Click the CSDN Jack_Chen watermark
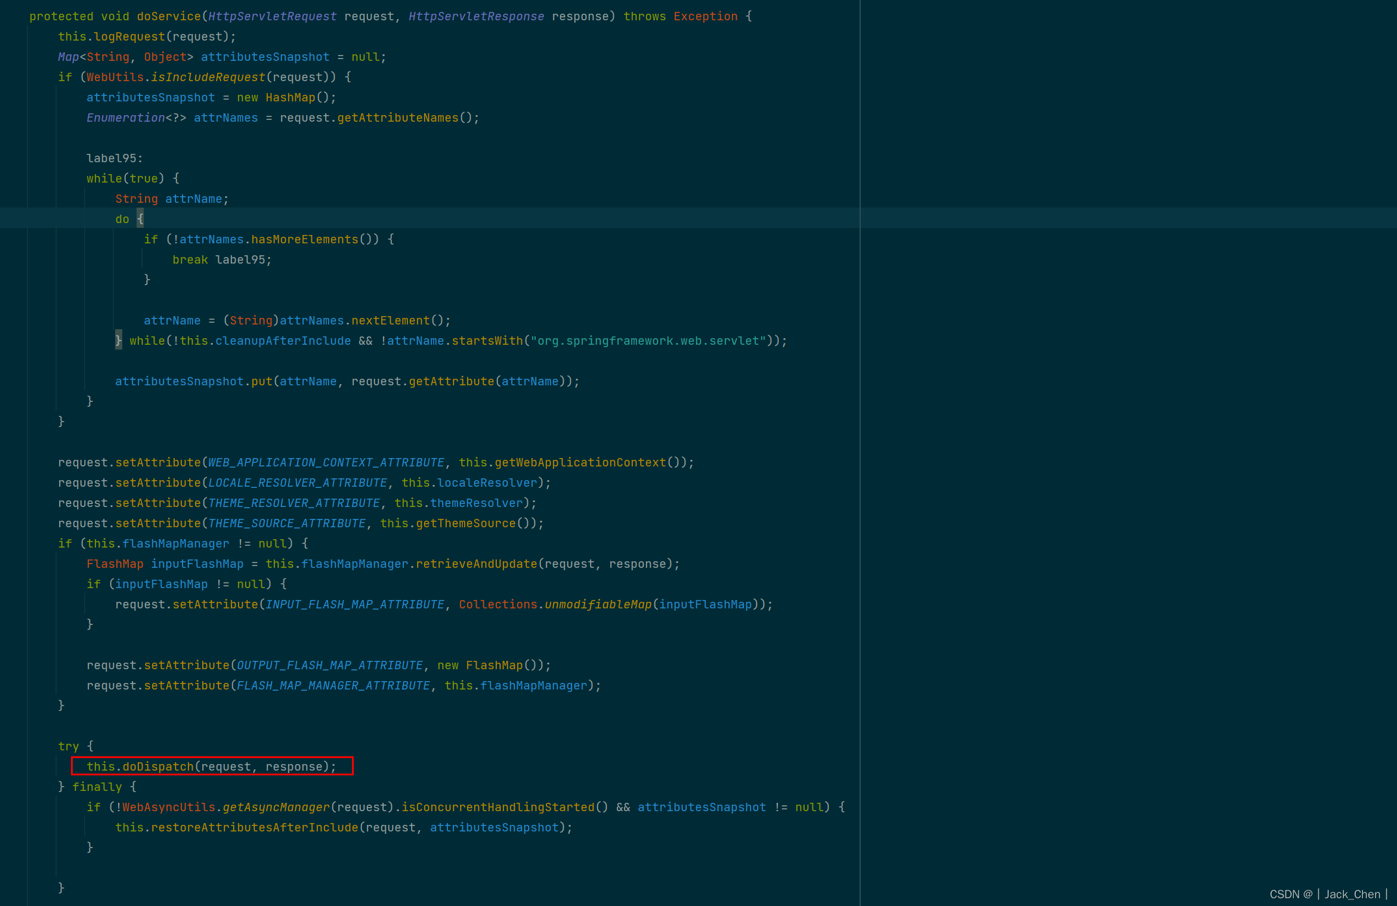This screenshot has height=906, width=1397. point(1328,894)
